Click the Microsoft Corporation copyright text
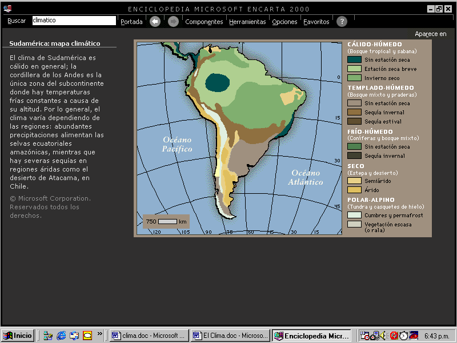 [50, 207]
